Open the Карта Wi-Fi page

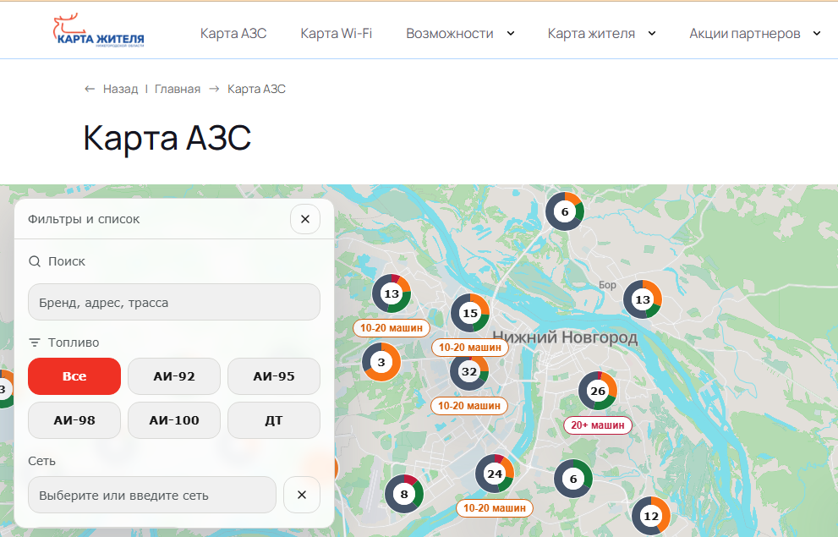(x=337, y=33)
